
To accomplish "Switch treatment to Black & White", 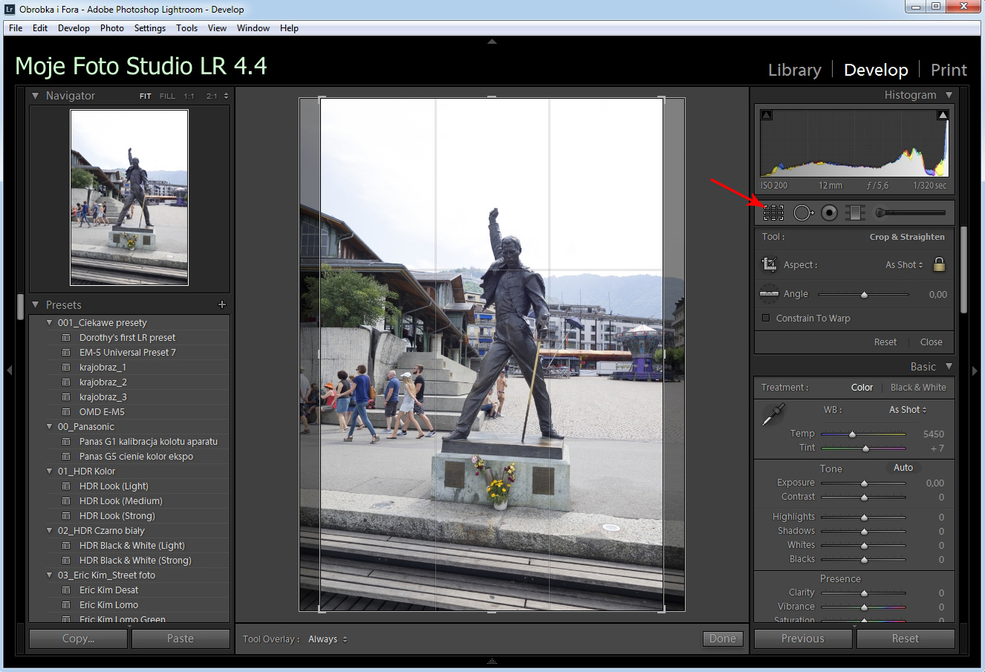I will 918,388.
